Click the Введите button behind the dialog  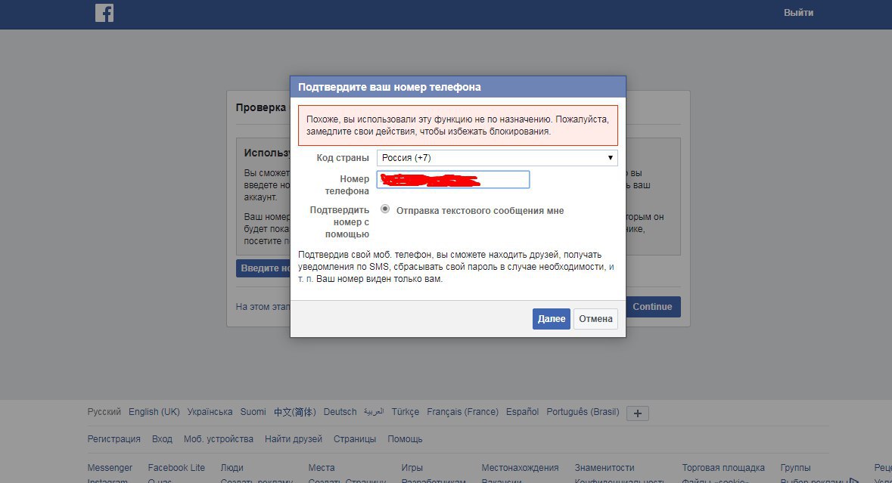(x=263, y=268)
